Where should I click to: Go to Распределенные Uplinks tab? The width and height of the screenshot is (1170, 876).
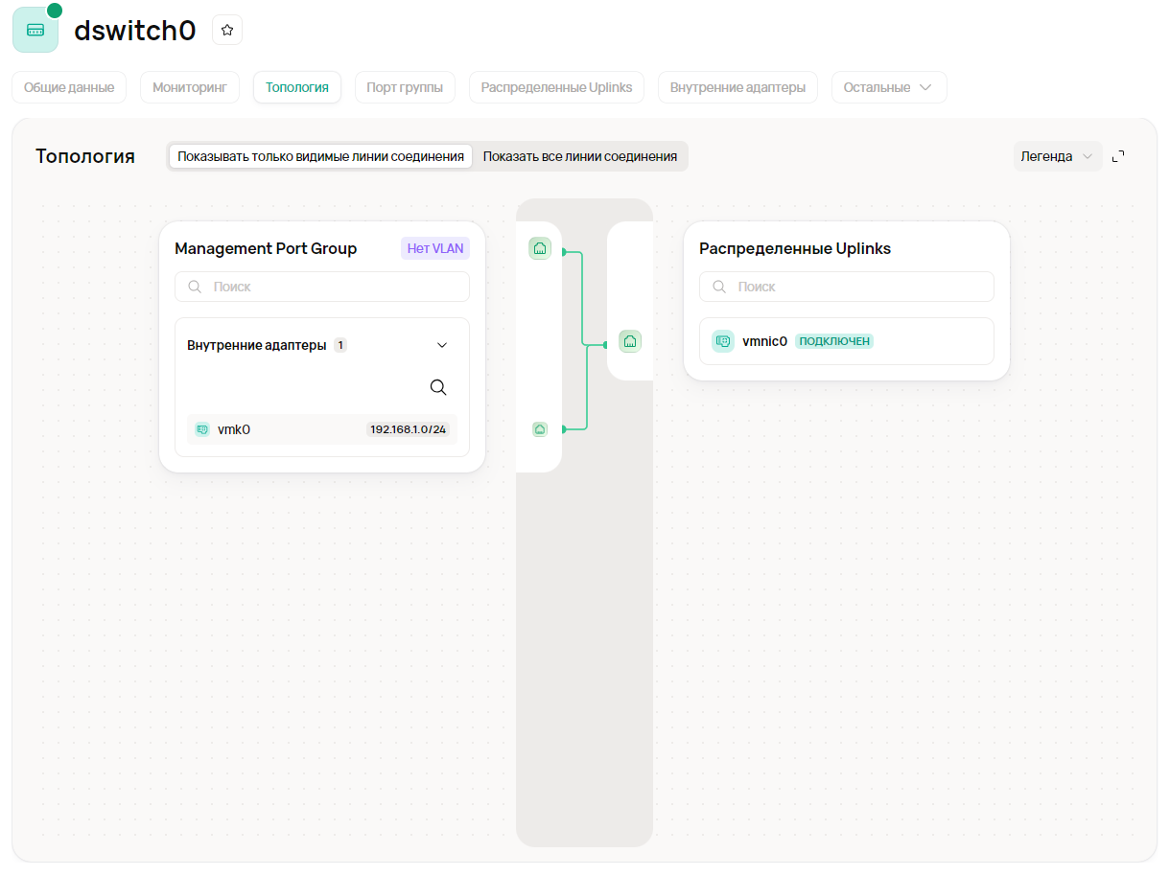point(556,87)
